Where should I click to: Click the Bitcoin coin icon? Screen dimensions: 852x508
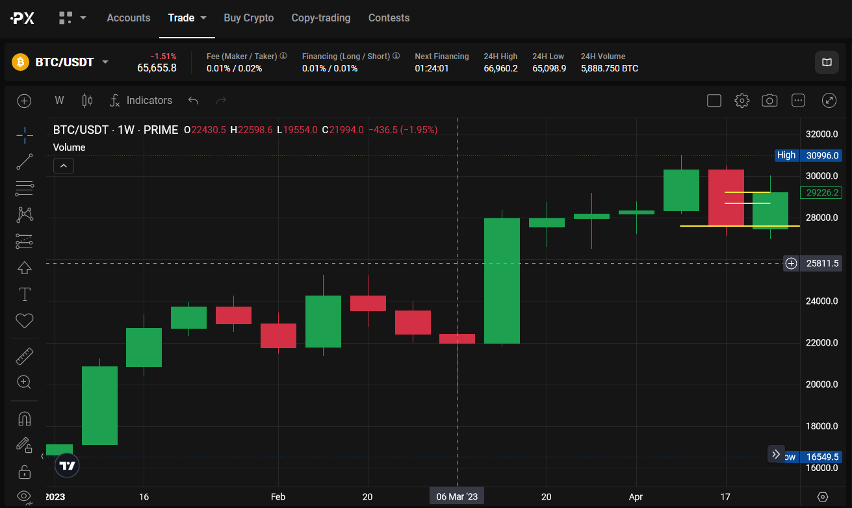click(x=21, y=62)
